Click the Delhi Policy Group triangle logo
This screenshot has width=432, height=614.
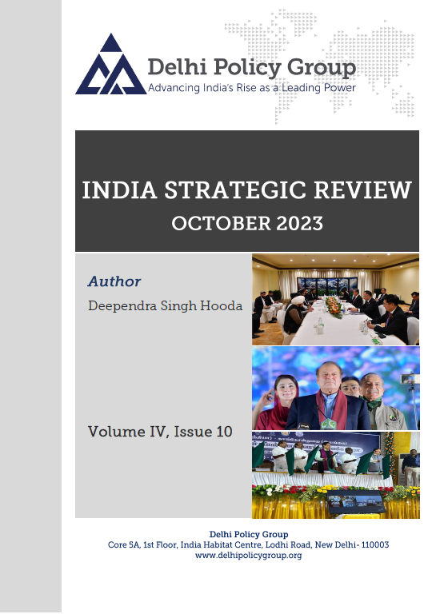click(x=111, y=64)
